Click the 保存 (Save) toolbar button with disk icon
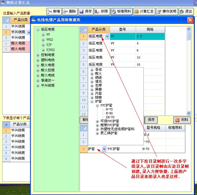 [x=85, y=11]
